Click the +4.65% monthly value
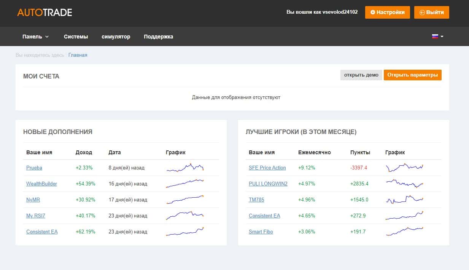Viewport: 469px width, 270px height. click(307, 216)
